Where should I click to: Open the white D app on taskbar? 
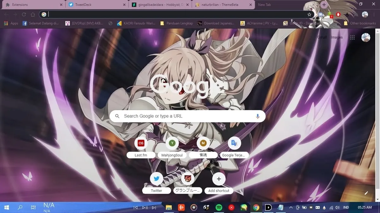click(x=268, y=207)
